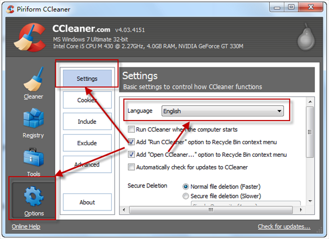Viewport: 329px width, 239px height.
Task: Click the CCleaner logo in the header
Action: click(x=30, y=37)
